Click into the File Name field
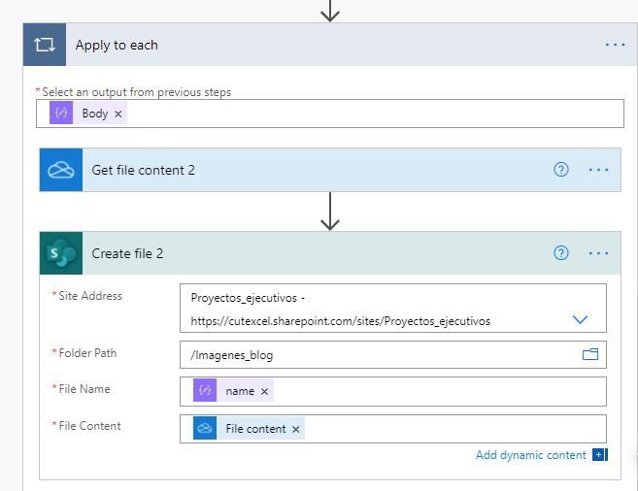This screenshot has width=638, height=491. tap(393, 391)
